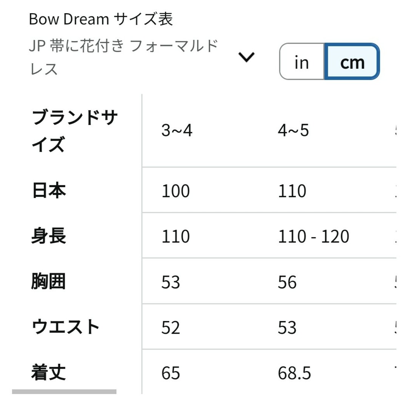Switch units to inches with 'in' toggle
This screenshot has height=408, width=408.
pyautogui.click(x=302, y=62)
